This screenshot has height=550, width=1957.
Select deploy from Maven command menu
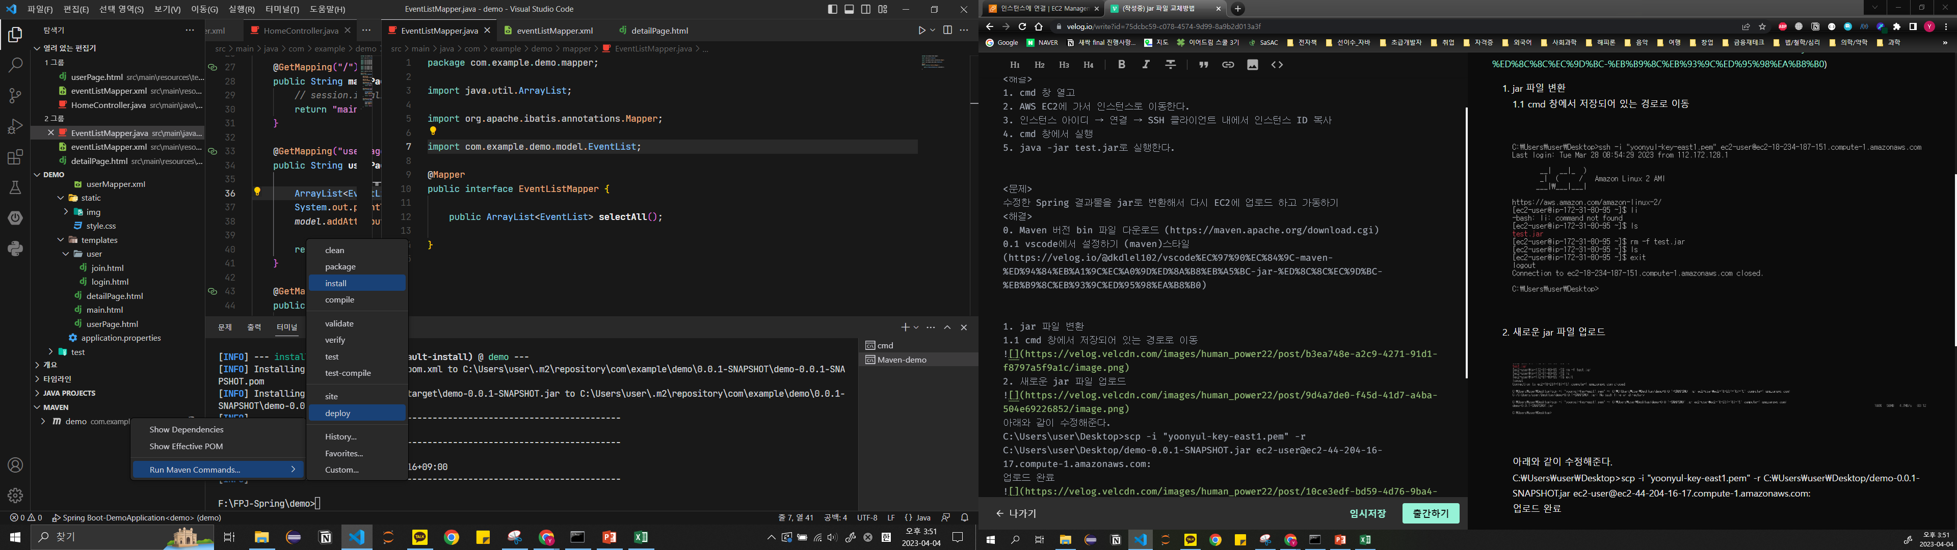pos(338,413)
